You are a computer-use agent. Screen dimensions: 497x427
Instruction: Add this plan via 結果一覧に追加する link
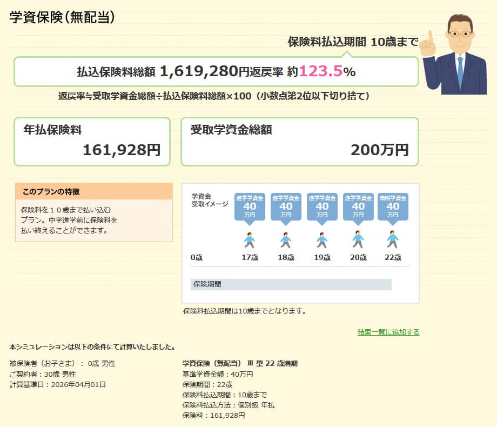click(388, 332)
